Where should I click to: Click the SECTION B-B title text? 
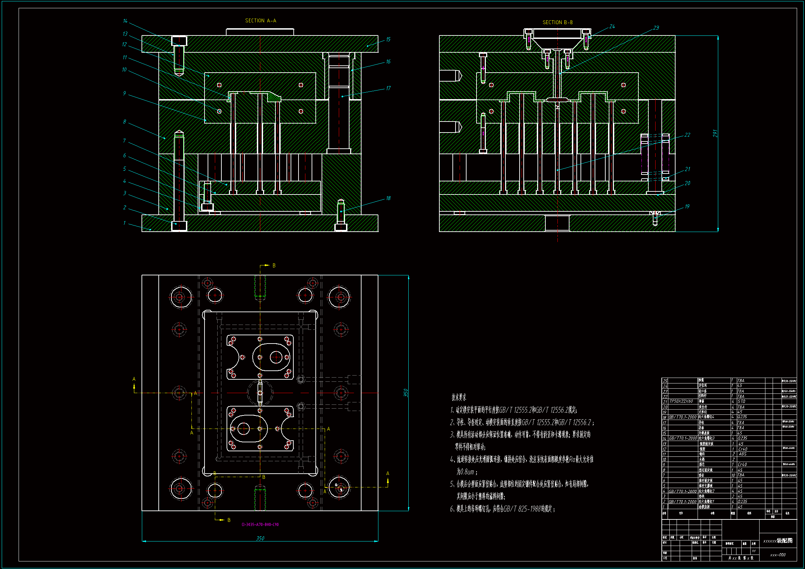(557, 22)
